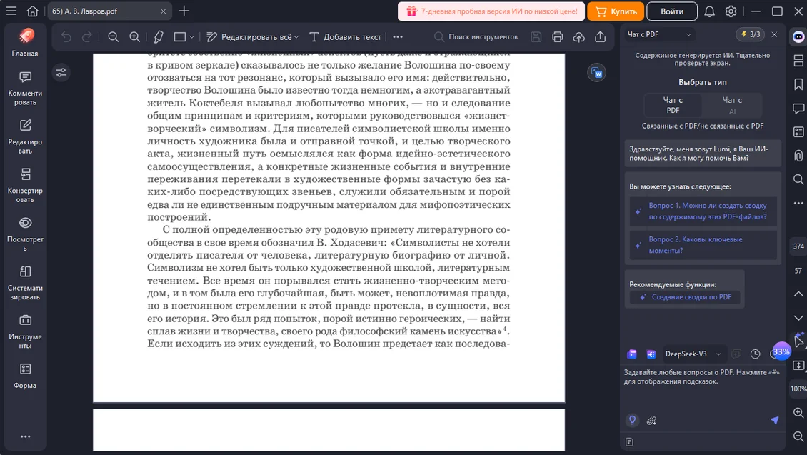Click the floating convert-to-Word icon
Screen dimensions: 807x455
596,73
